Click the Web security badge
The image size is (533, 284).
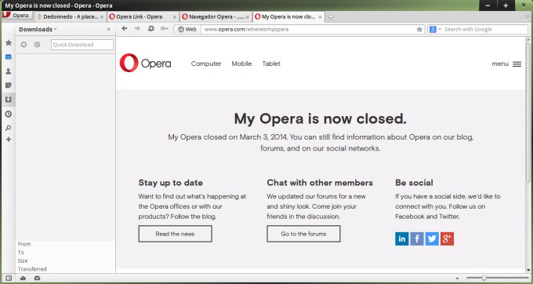pyautogui.click(x=187, y=29)
